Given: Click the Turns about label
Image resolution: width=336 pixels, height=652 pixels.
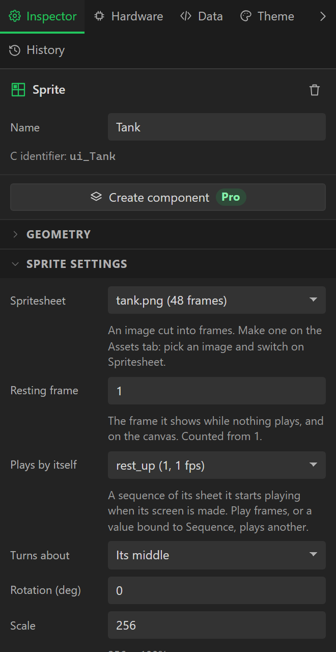Looking at the screenshot, I should (x=40, y=555).
